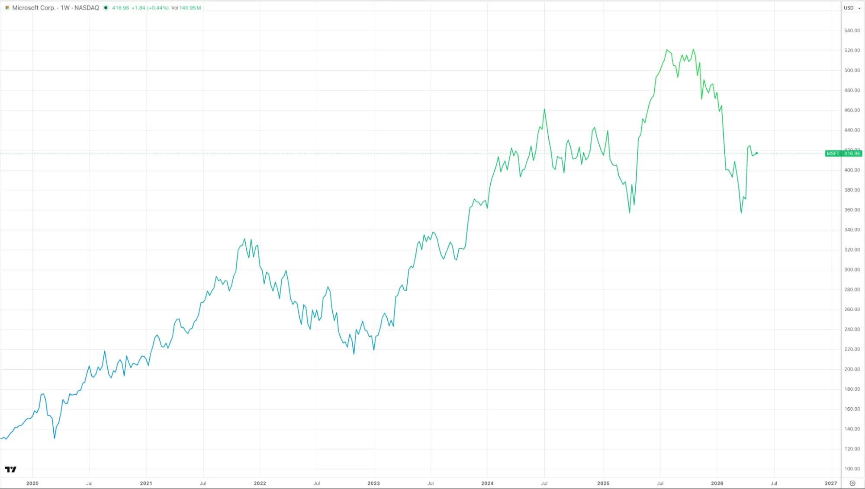Open the USD currency dropdown
865x489 pixels.
pos(851,8)
